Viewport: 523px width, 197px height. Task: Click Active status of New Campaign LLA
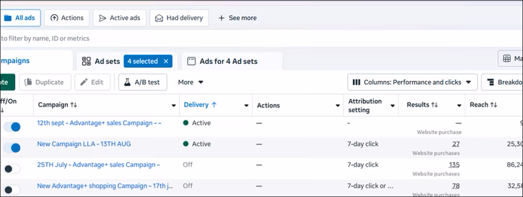click(197, 144)
